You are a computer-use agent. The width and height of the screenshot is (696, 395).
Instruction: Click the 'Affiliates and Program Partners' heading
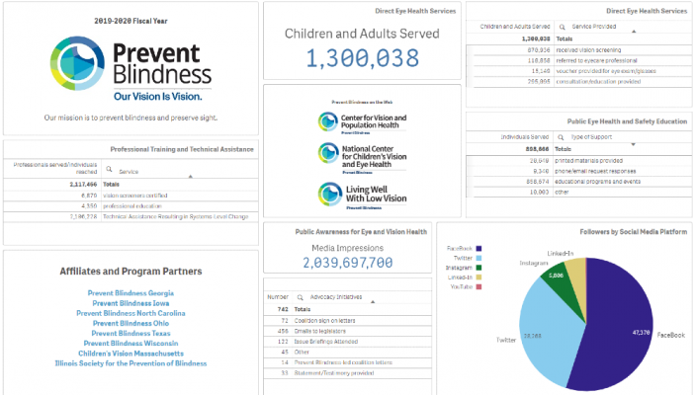pyautogui.click(x=130, y=272)
